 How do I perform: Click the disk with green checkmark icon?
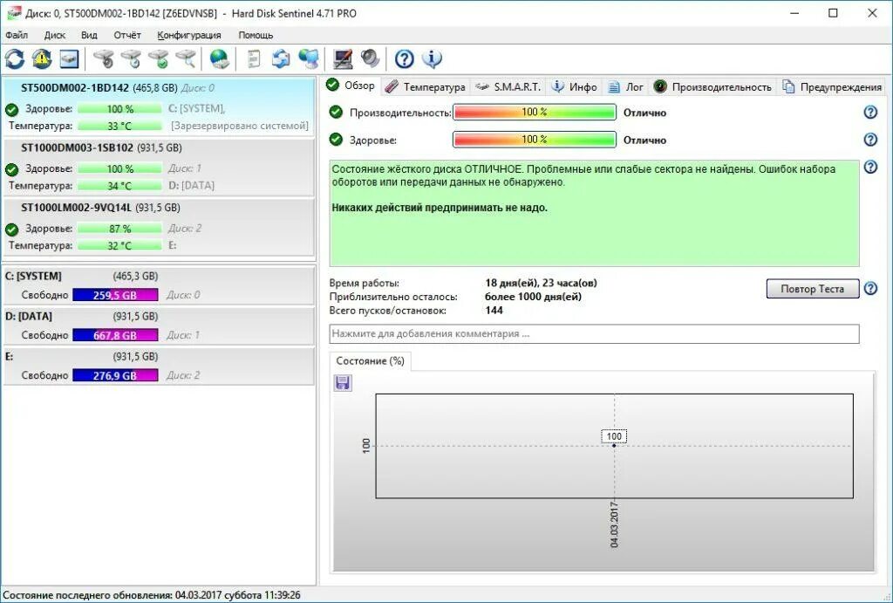tap(159, 58)
